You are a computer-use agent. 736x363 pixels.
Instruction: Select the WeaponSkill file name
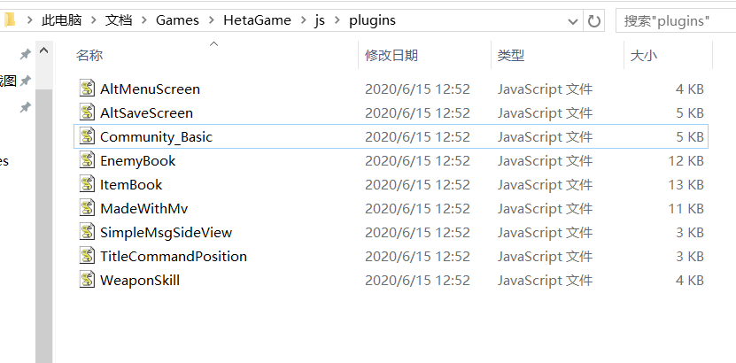coord(140,281)
